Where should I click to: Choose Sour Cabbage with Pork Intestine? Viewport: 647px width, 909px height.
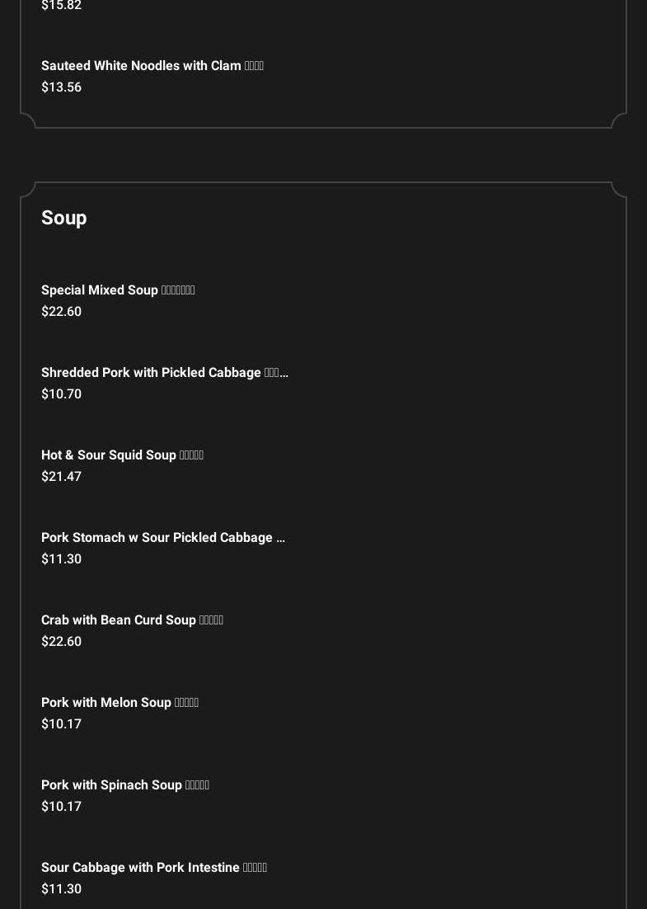coord(153,868)
